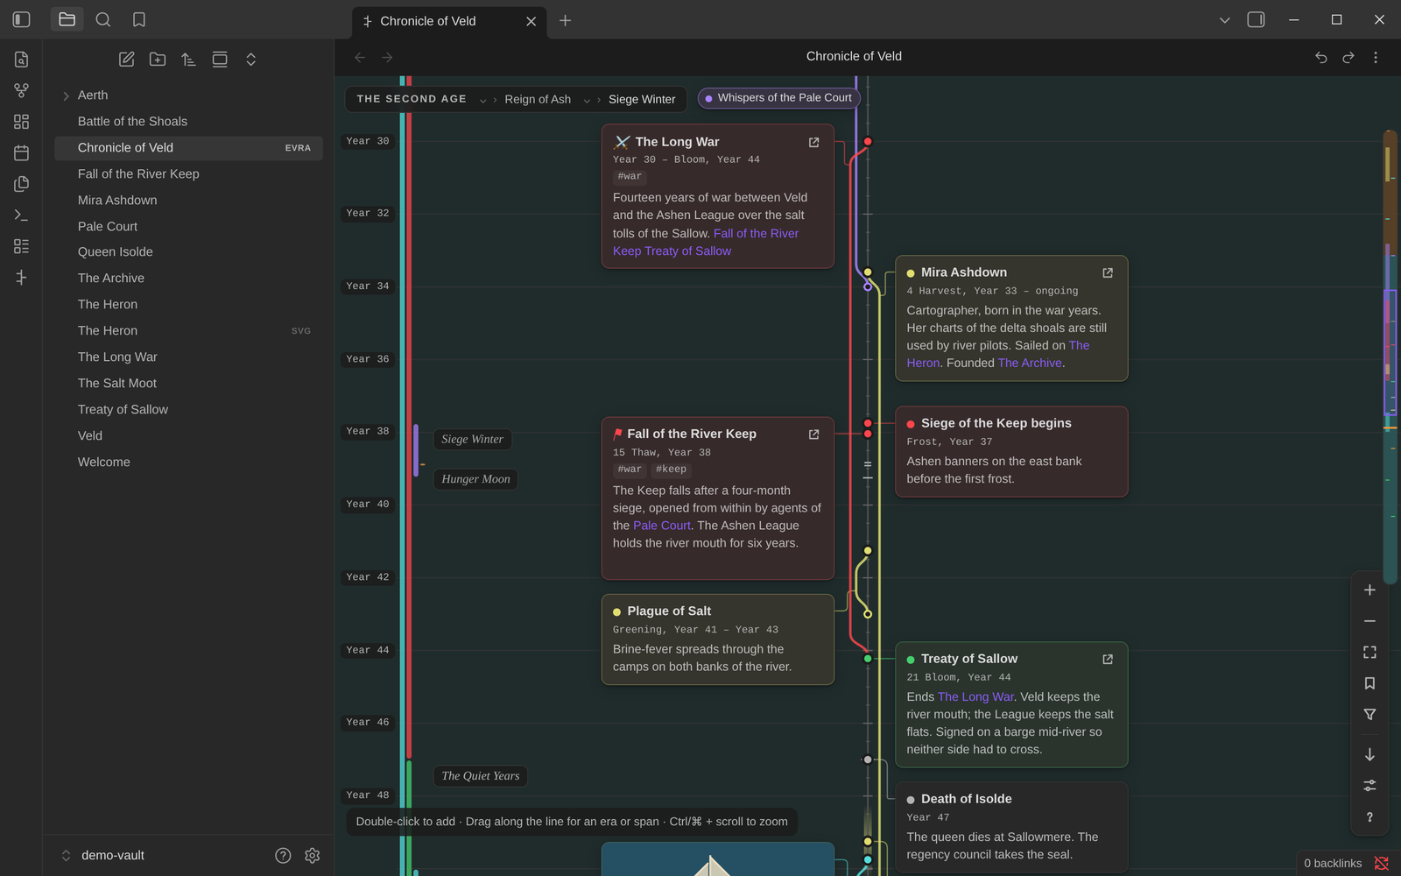Follow the Pale Court link in card
The width and height of the screenshot is (1401, 876).
661,526
